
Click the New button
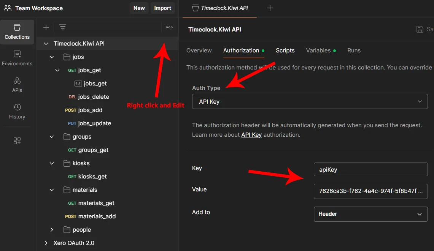pos(139,8)
